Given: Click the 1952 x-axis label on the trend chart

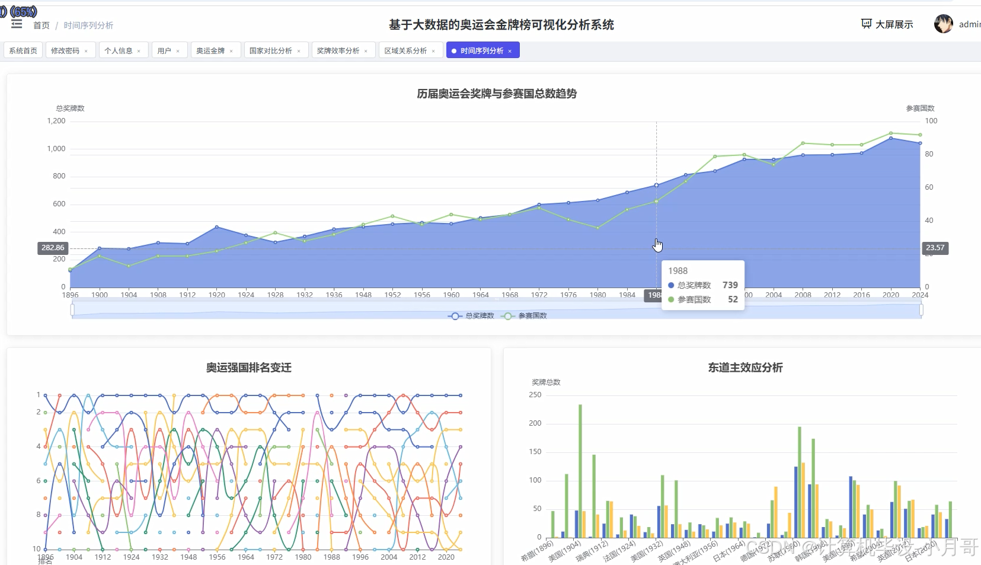Looking at the screenshot, I should [392, 295].
